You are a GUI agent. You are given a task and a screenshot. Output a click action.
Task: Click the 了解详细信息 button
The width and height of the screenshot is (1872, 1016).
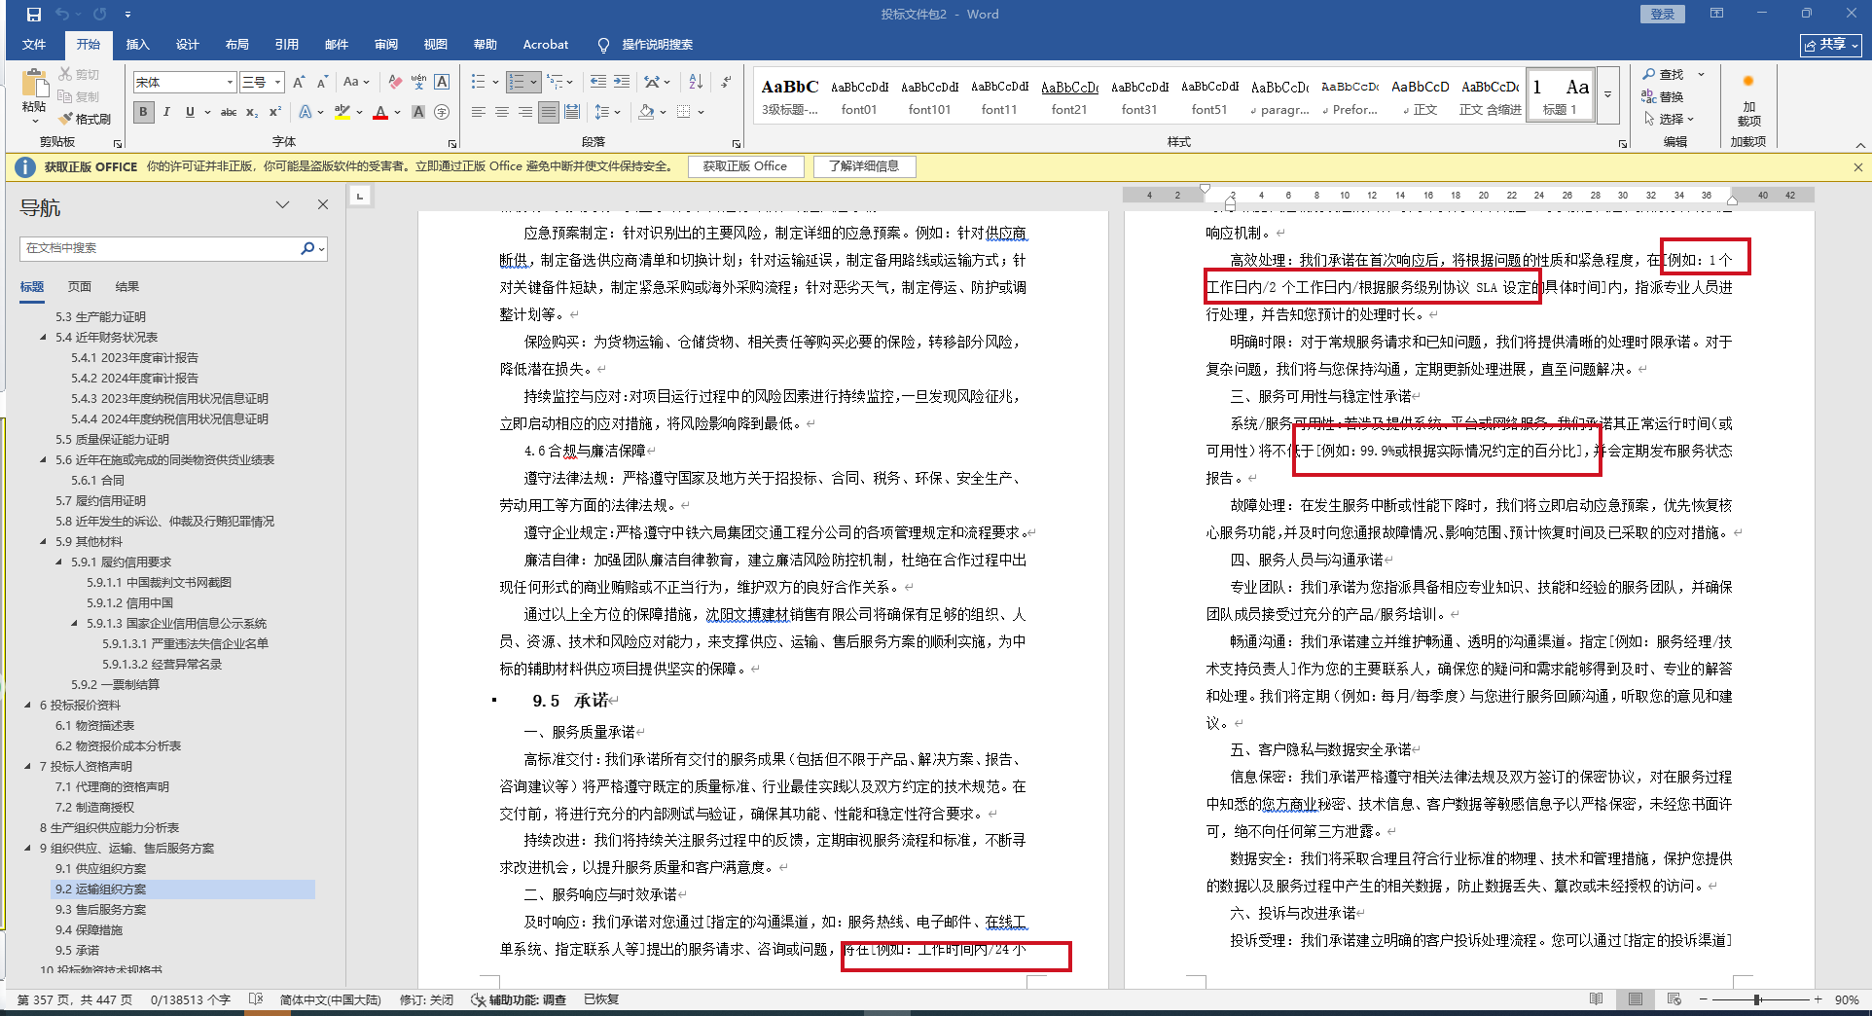point(864,166)
